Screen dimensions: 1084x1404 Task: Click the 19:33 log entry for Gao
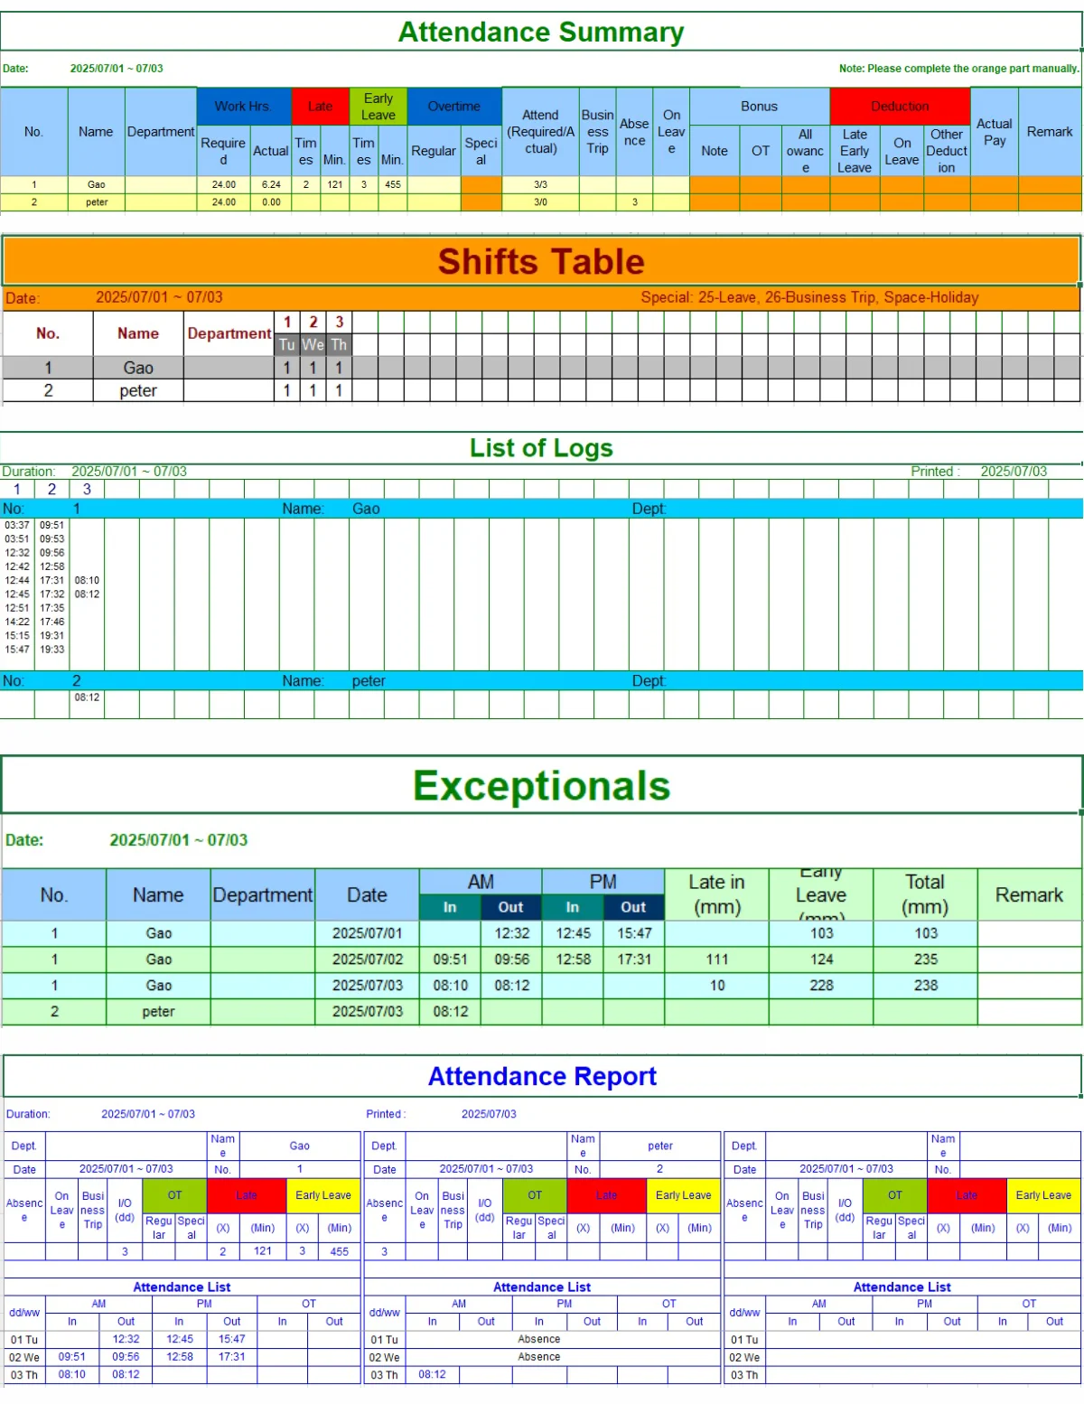(x=52, y=650)
